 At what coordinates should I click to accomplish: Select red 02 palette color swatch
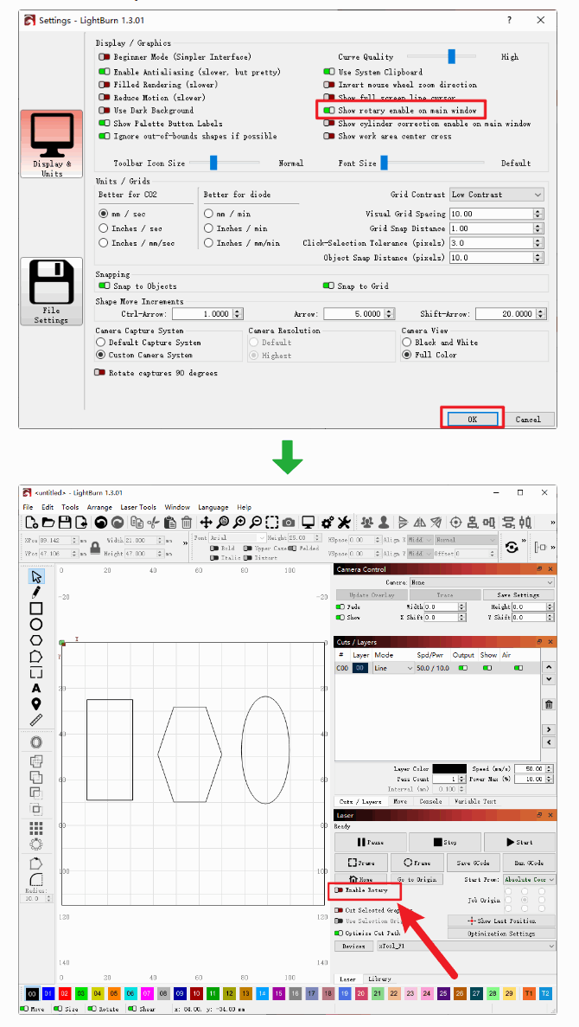pos(63,993)
